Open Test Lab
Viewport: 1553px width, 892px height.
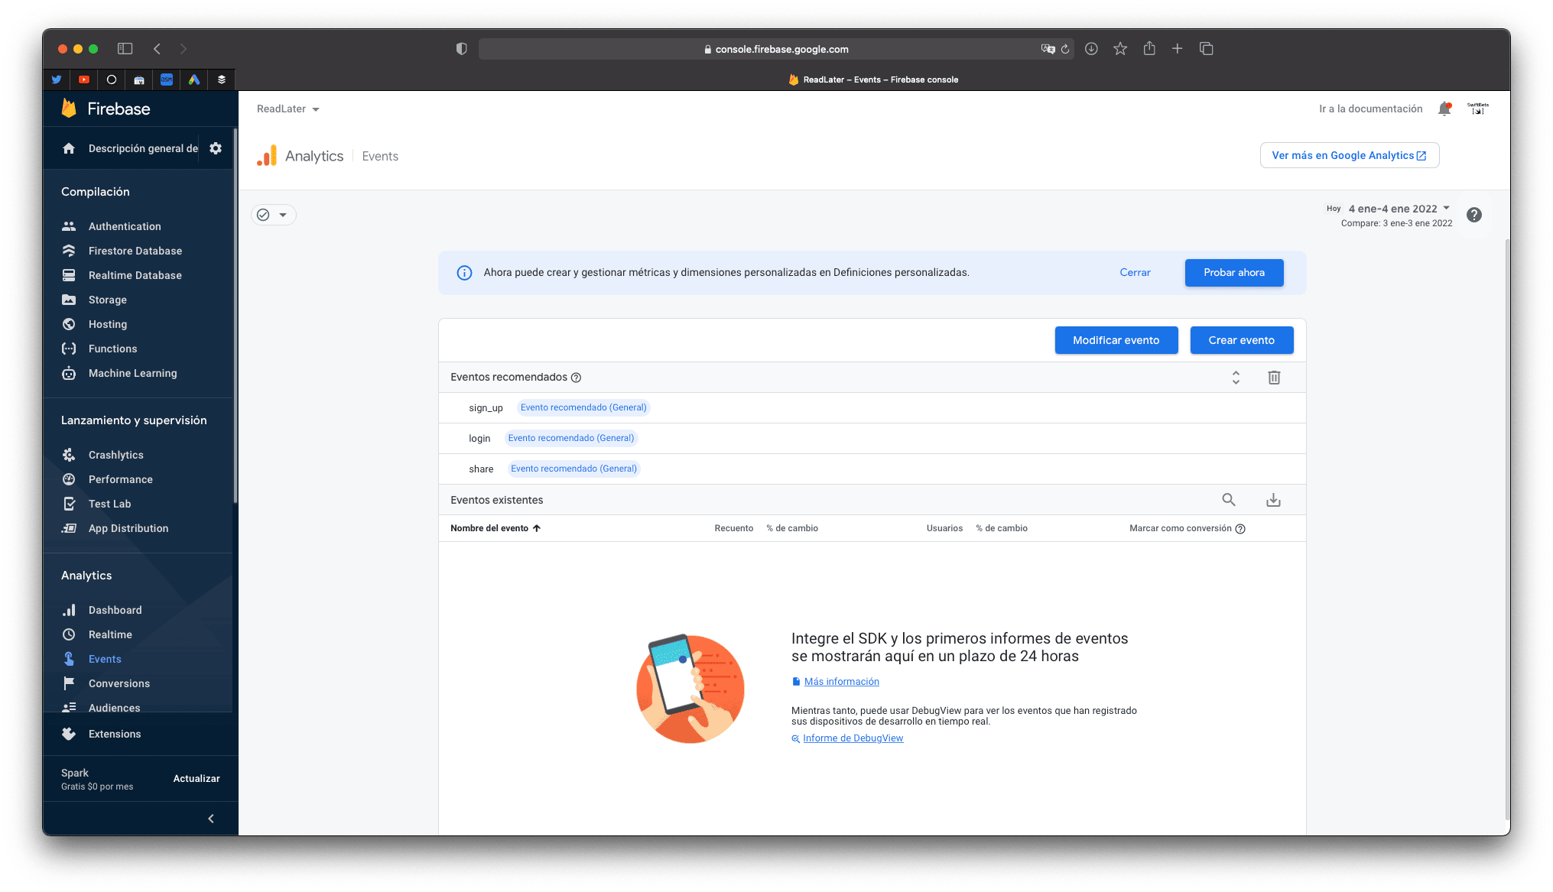click(109, 504)
